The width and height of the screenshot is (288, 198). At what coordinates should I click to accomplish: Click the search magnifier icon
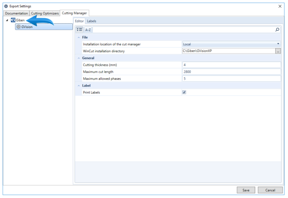tap(277, 30)
